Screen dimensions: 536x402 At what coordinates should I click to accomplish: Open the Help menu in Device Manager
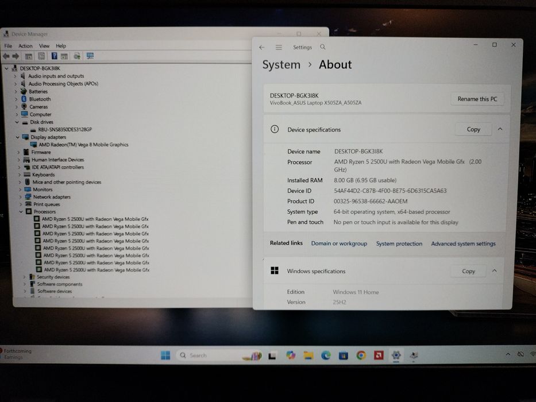pos(61,46)
